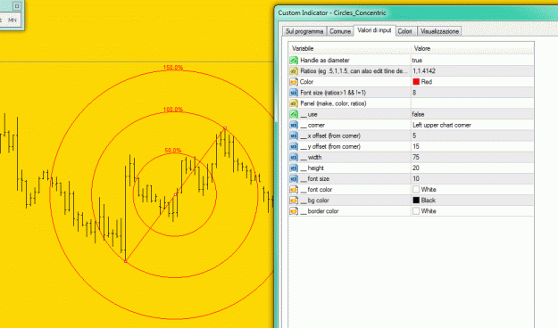Image resolution: width=558 pixels, height=328 pixels.
Task: Click the __font size row icon
Action: tap(294, 179)
